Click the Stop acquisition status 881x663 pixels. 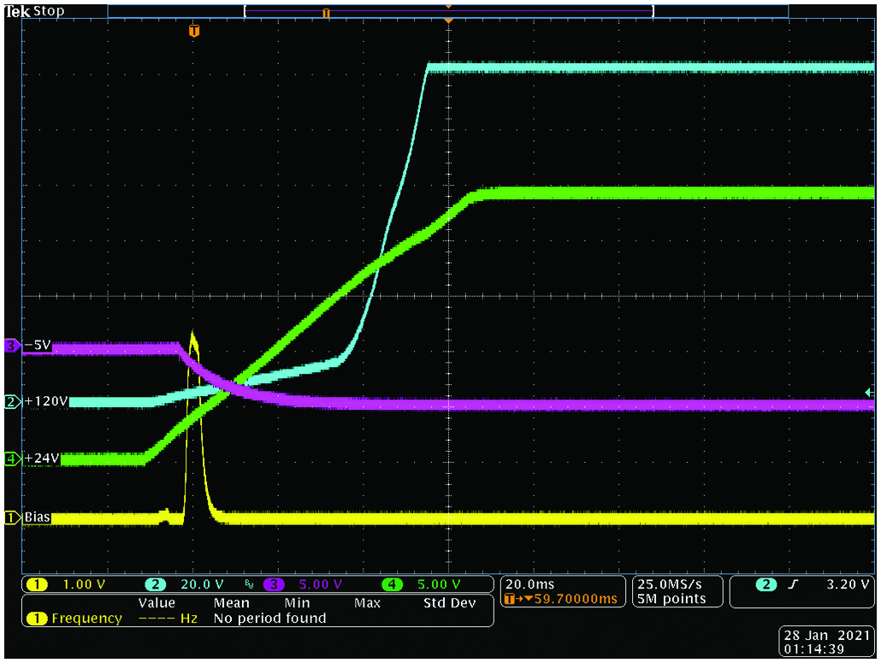pyautogui.click(x=49, y=11)
